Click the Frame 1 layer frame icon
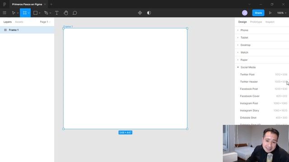This screenshot has height=162, width=289. [x=5, y=30]
